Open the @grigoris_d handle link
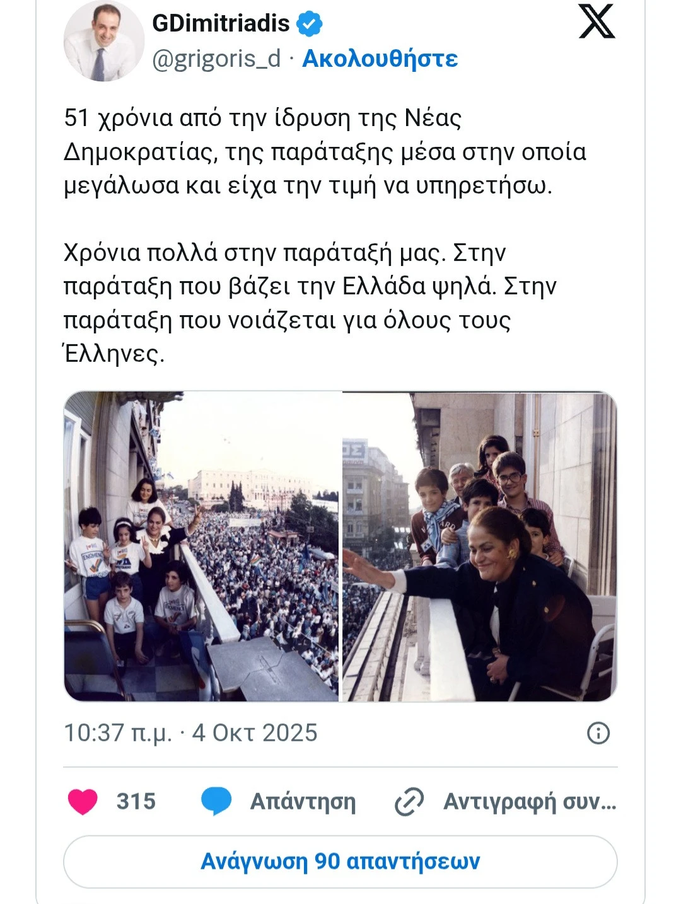Image resolution: width=681 pixels, height=904 pixels. point(216,59)
